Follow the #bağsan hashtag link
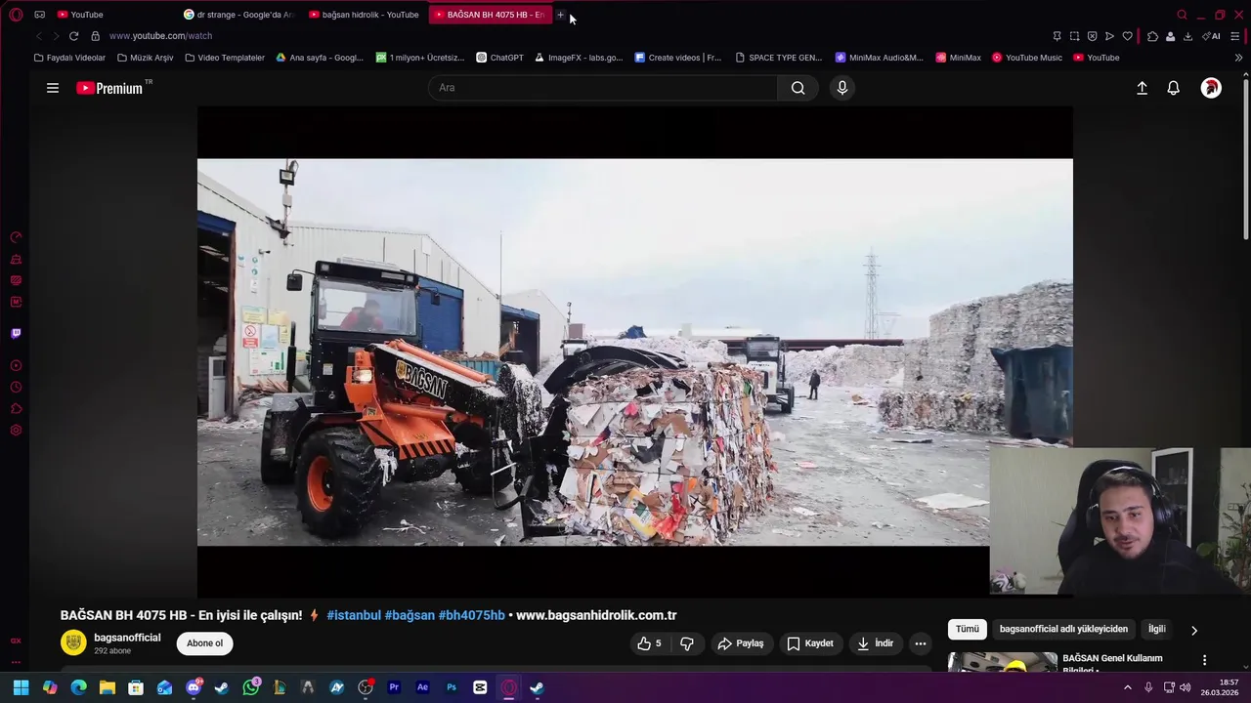The image size is (1251, 703). pos(410,615)
